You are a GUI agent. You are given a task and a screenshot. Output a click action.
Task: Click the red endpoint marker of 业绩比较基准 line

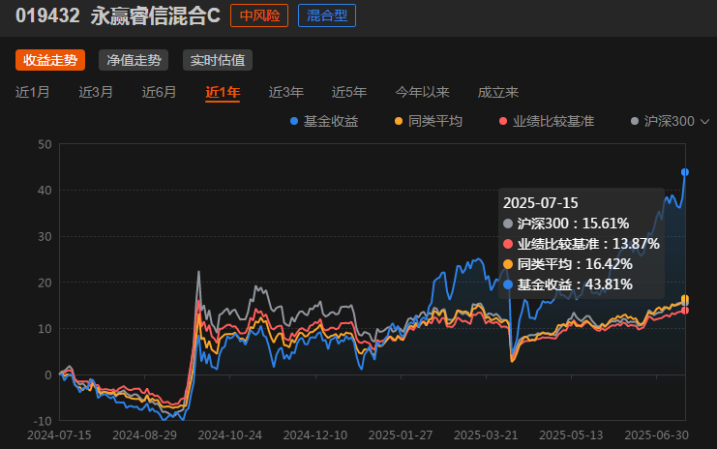[x=684, y=311]
